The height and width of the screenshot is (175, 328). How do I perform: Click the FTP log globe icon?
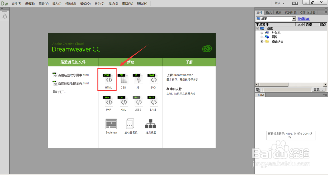(258, 90)
